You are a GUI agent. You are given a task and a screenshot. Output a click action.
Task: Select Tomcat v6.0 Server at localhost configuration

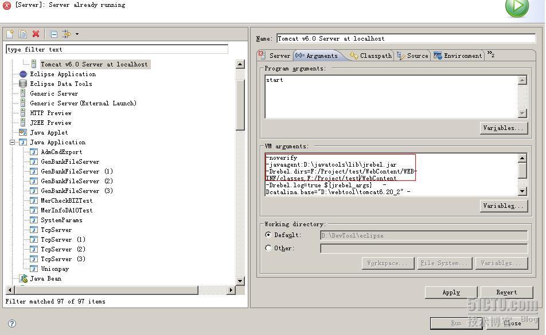click(94, 64)
